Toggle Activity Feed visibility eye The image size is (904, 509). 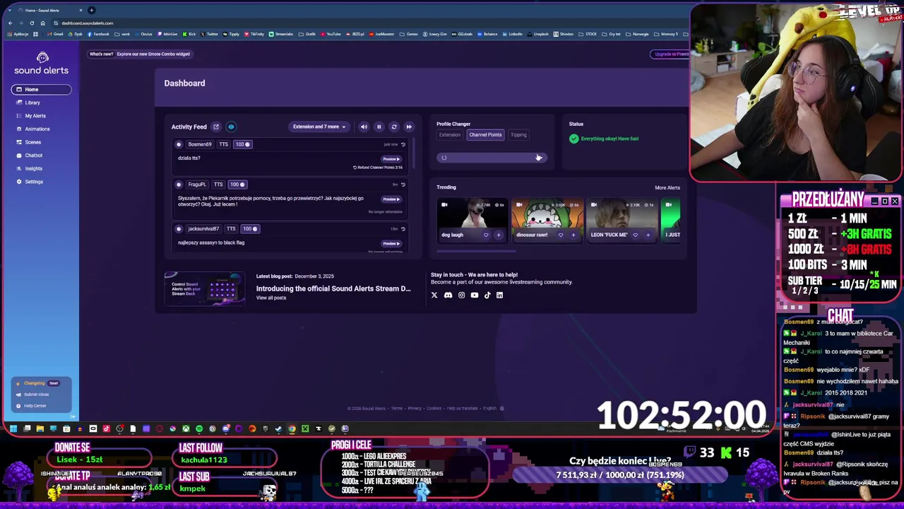coord(231,127)
